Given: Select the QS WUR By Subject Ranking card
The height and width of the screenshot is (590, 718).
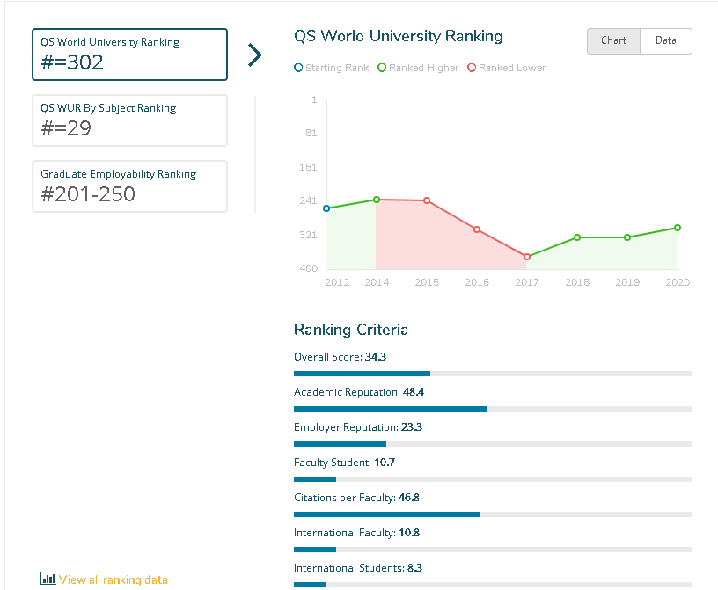Looking at the screenshot, I should coord(129,120).
